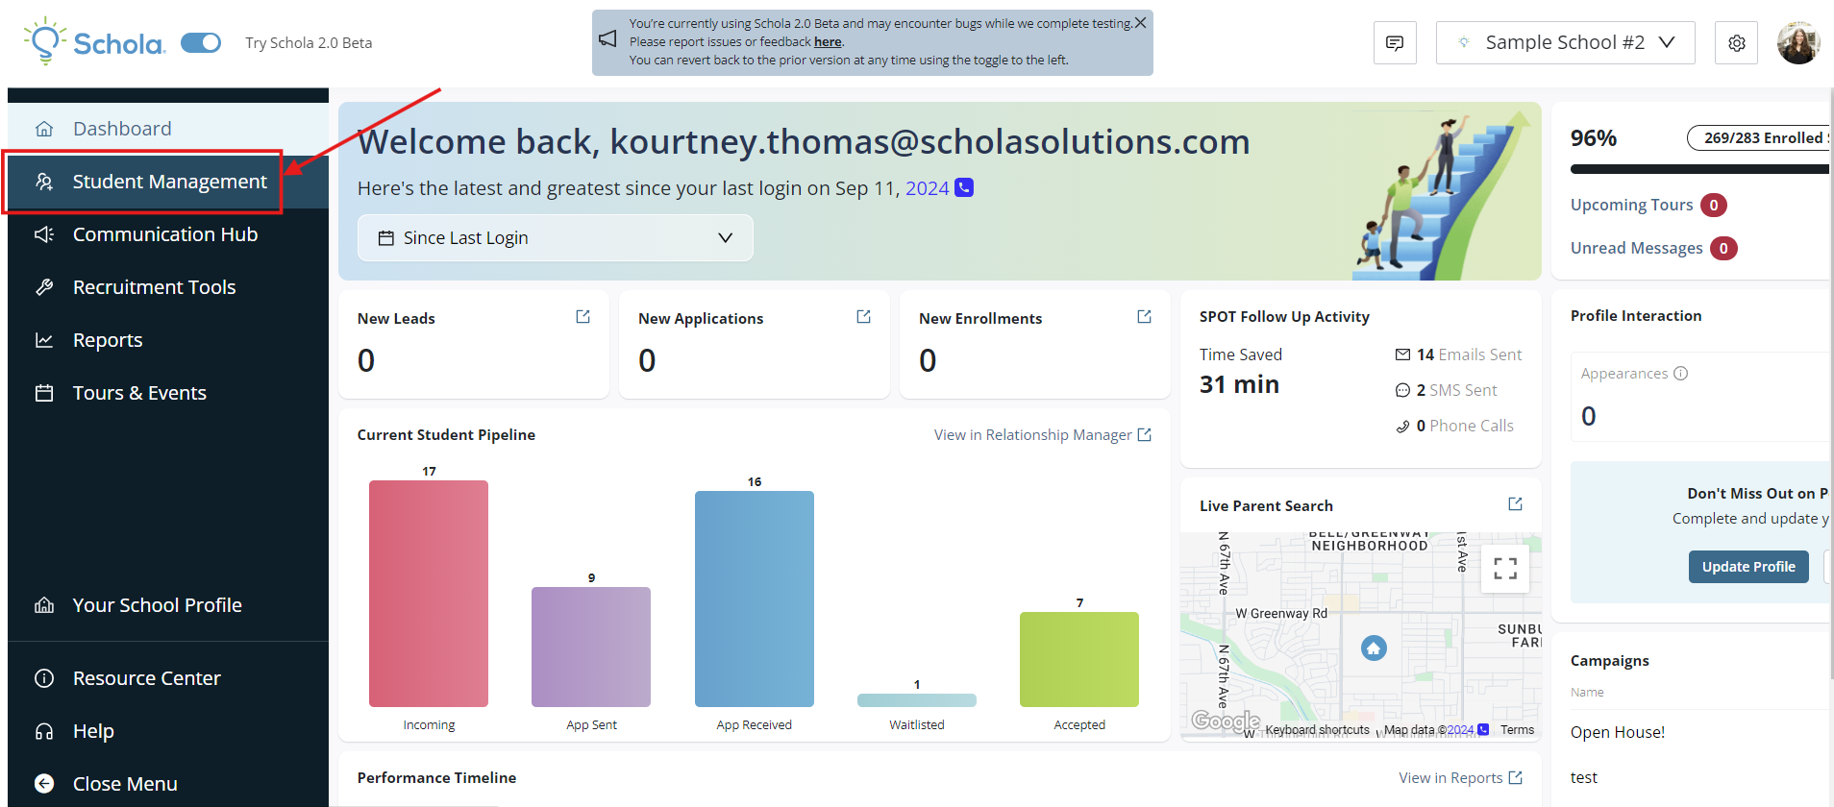Click the School Profile building icon

[44, 605]
